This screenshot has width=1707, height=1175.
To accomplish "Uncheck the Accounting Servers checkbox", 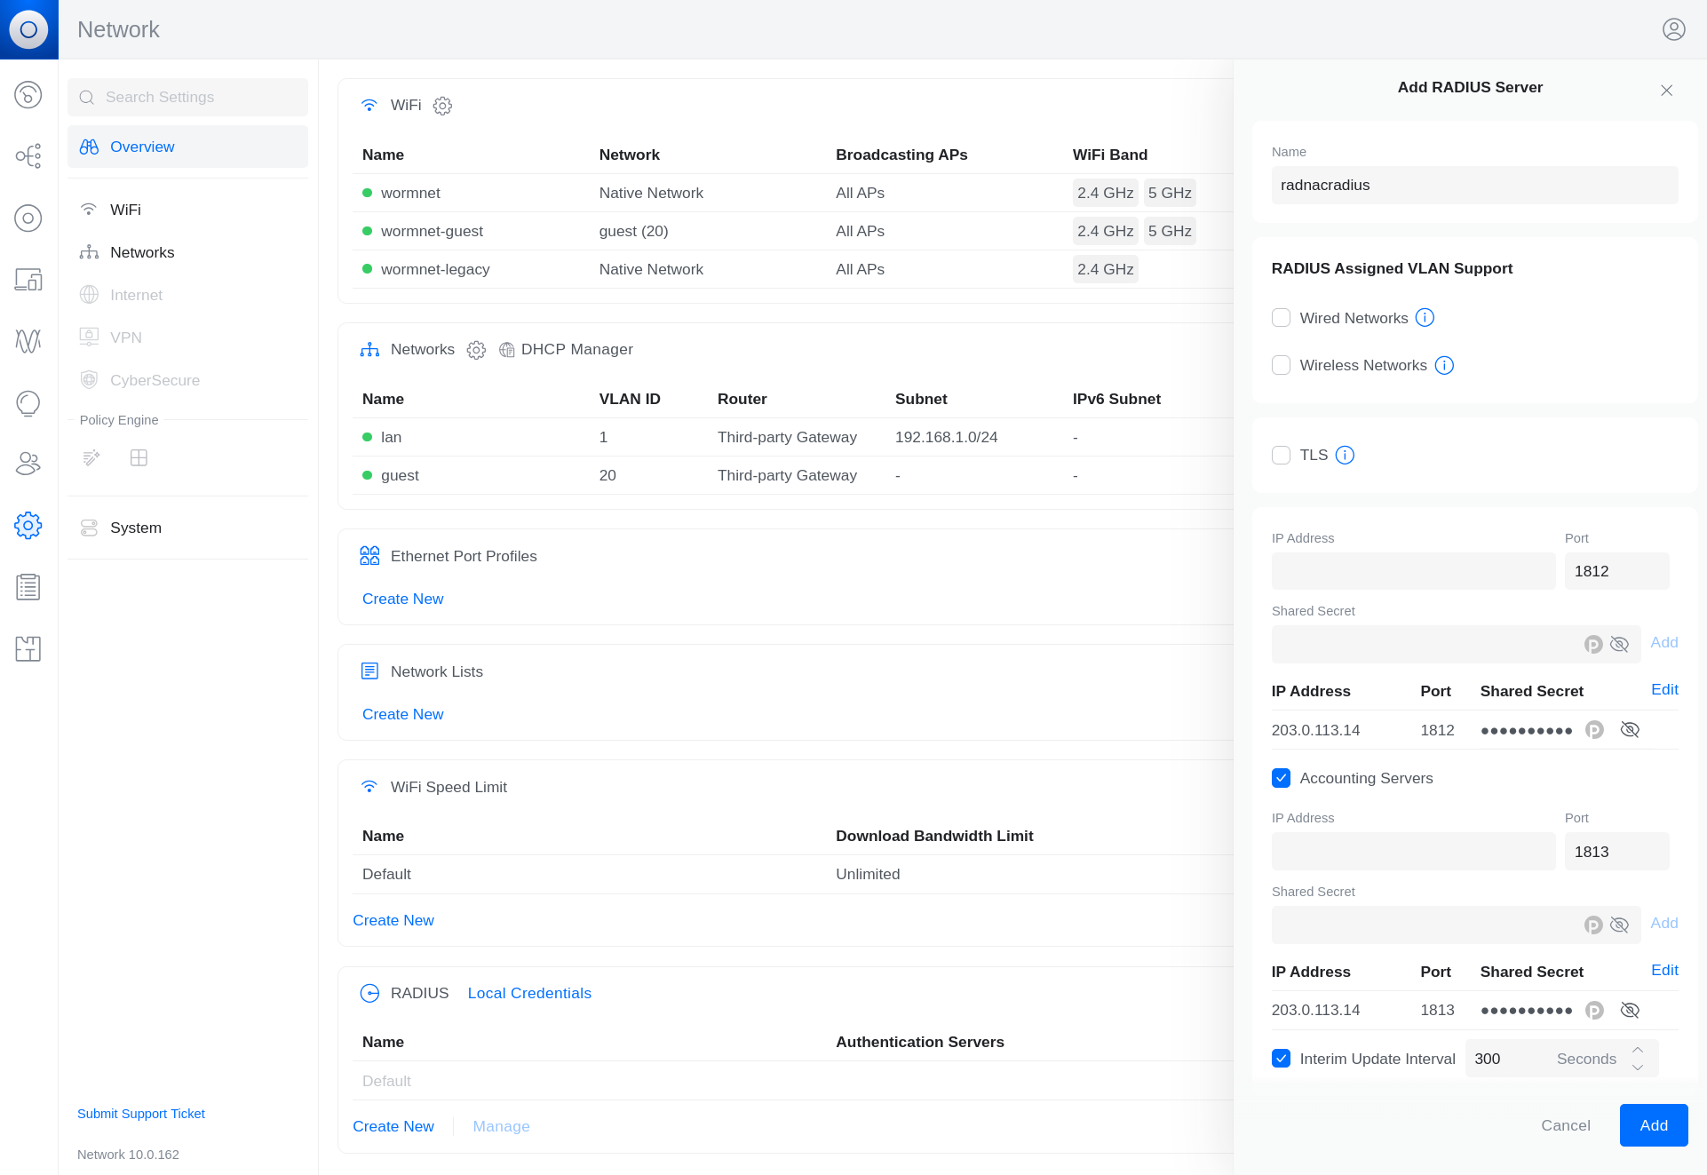I will 1281,778.
